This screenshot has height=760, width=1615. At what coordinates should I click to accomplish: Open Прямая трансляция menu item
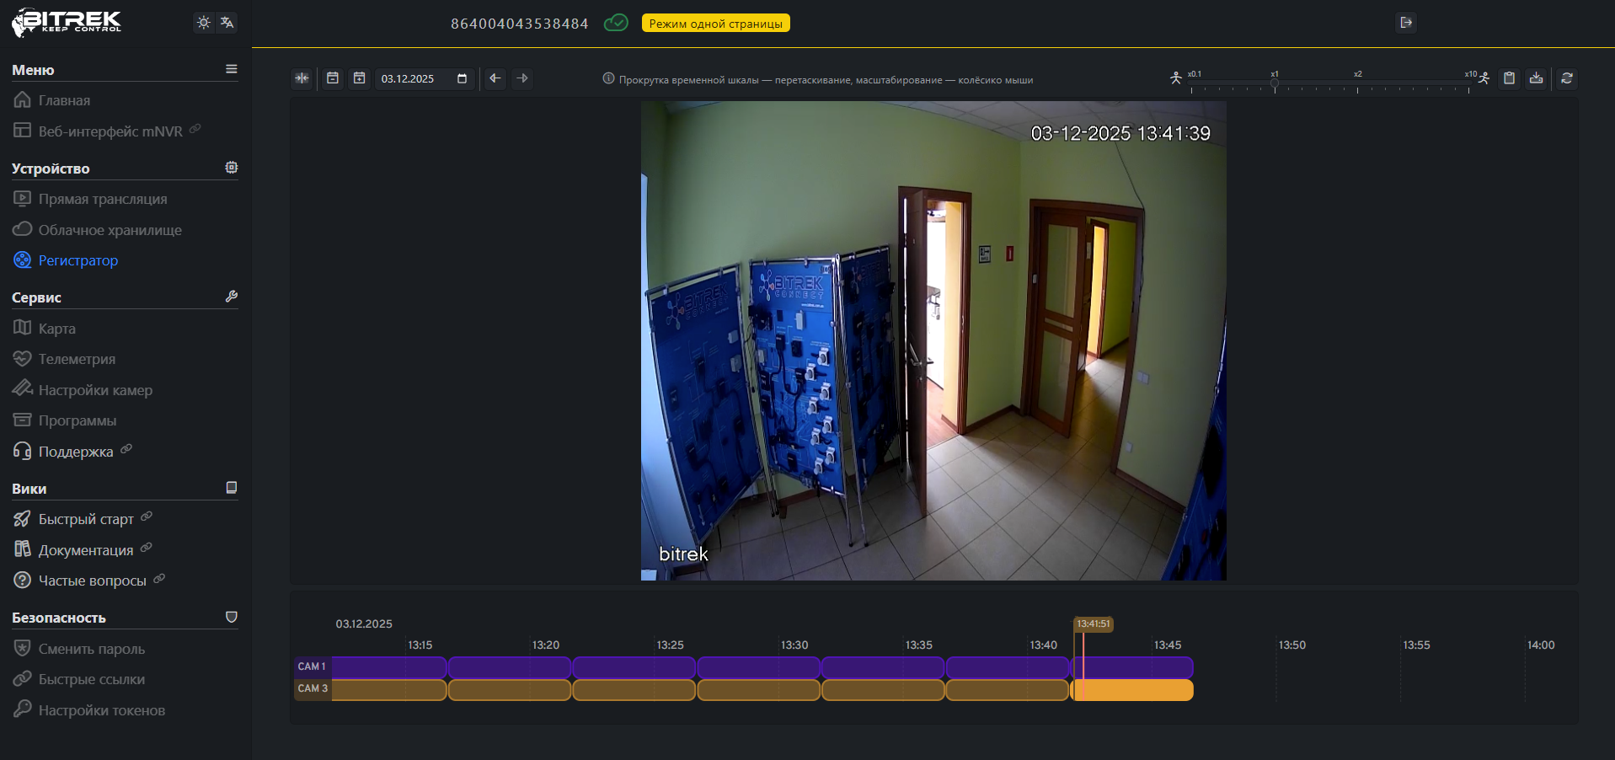click(x=102, y=199)
